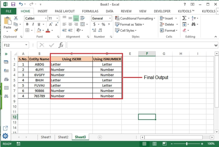Toggle Italic formatting

click(33, 24)
